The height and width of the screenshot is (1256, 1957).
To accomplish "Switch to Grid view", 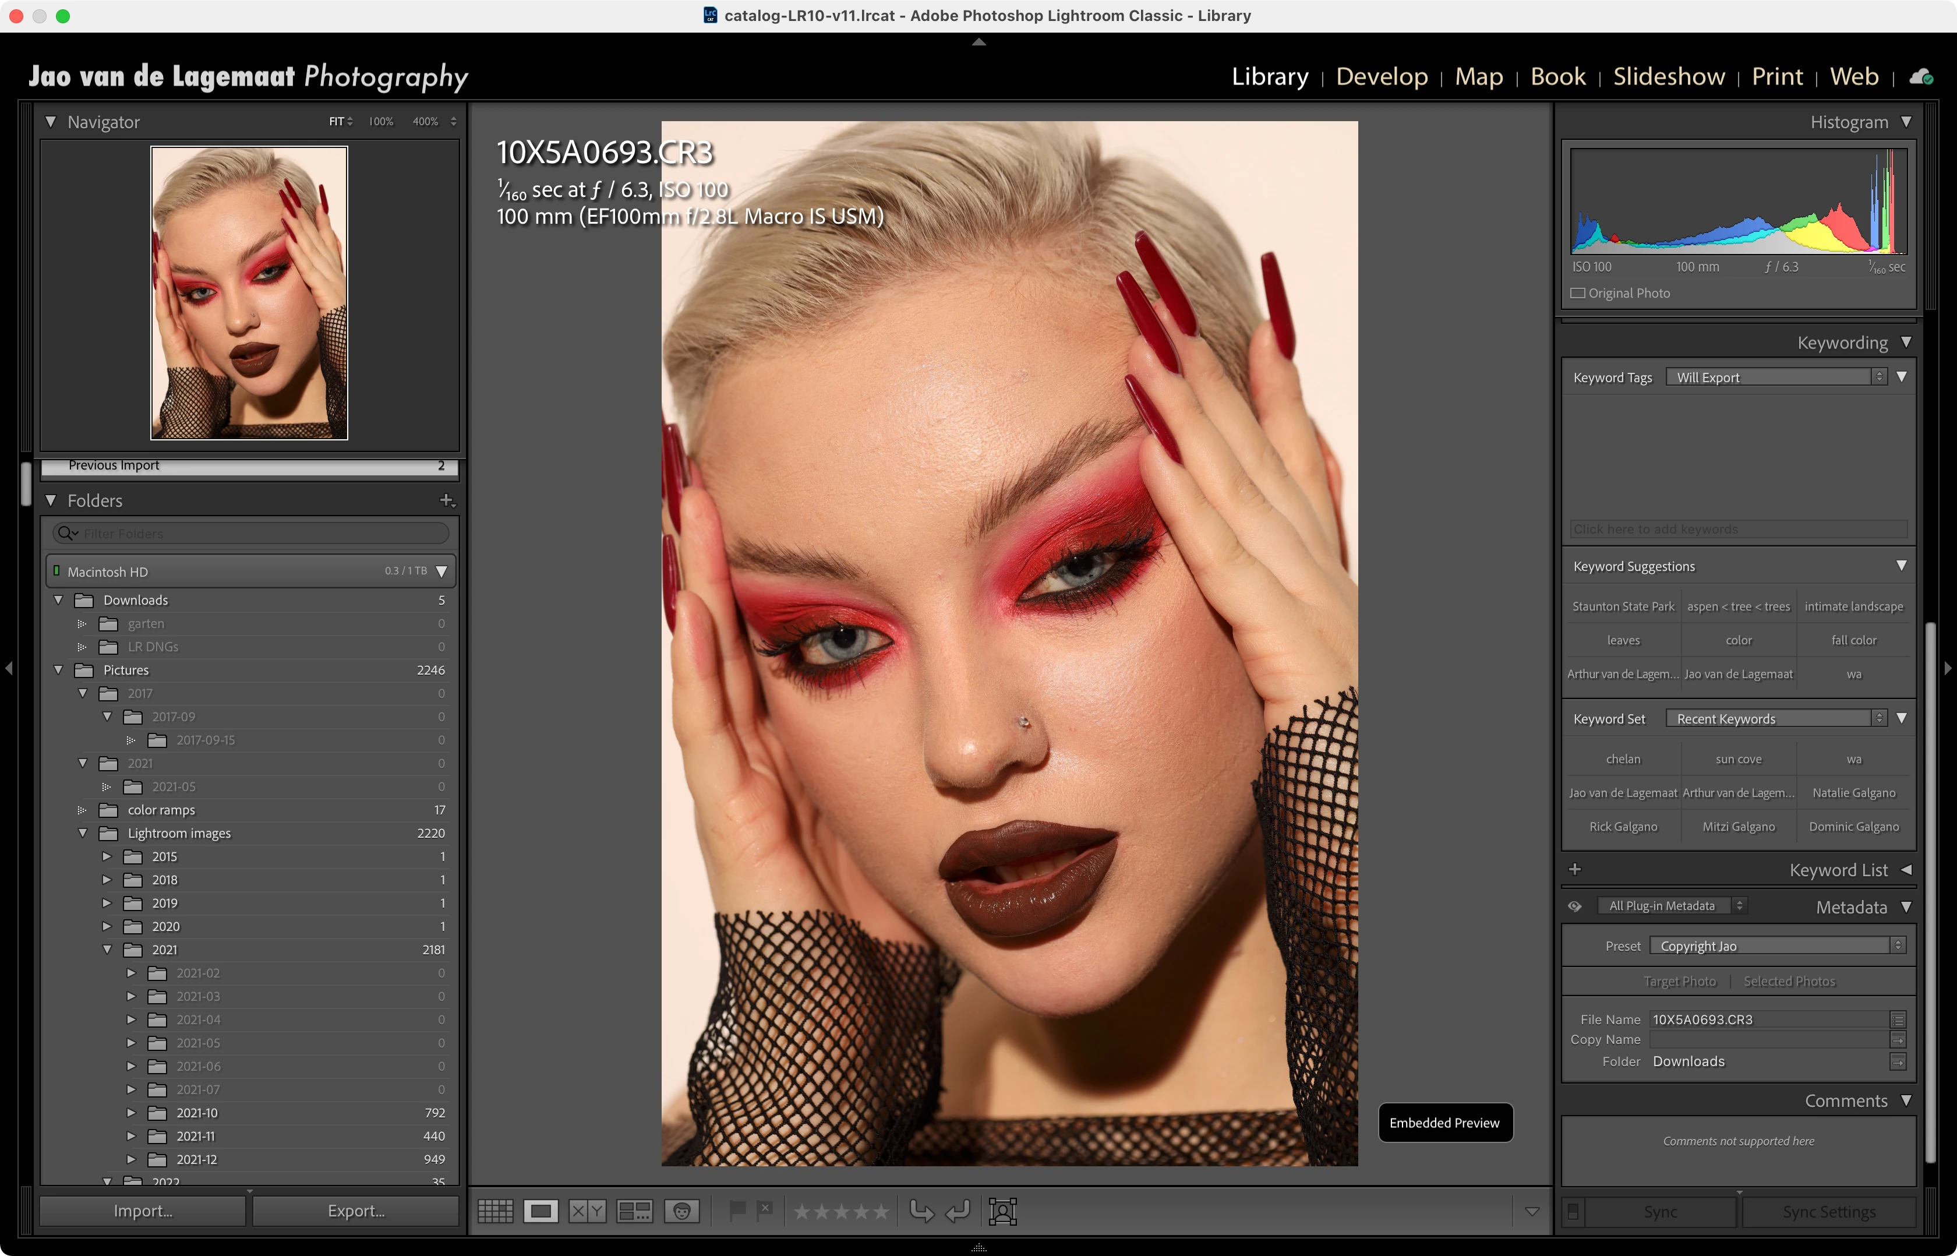I will click(x=495, y=1211).
